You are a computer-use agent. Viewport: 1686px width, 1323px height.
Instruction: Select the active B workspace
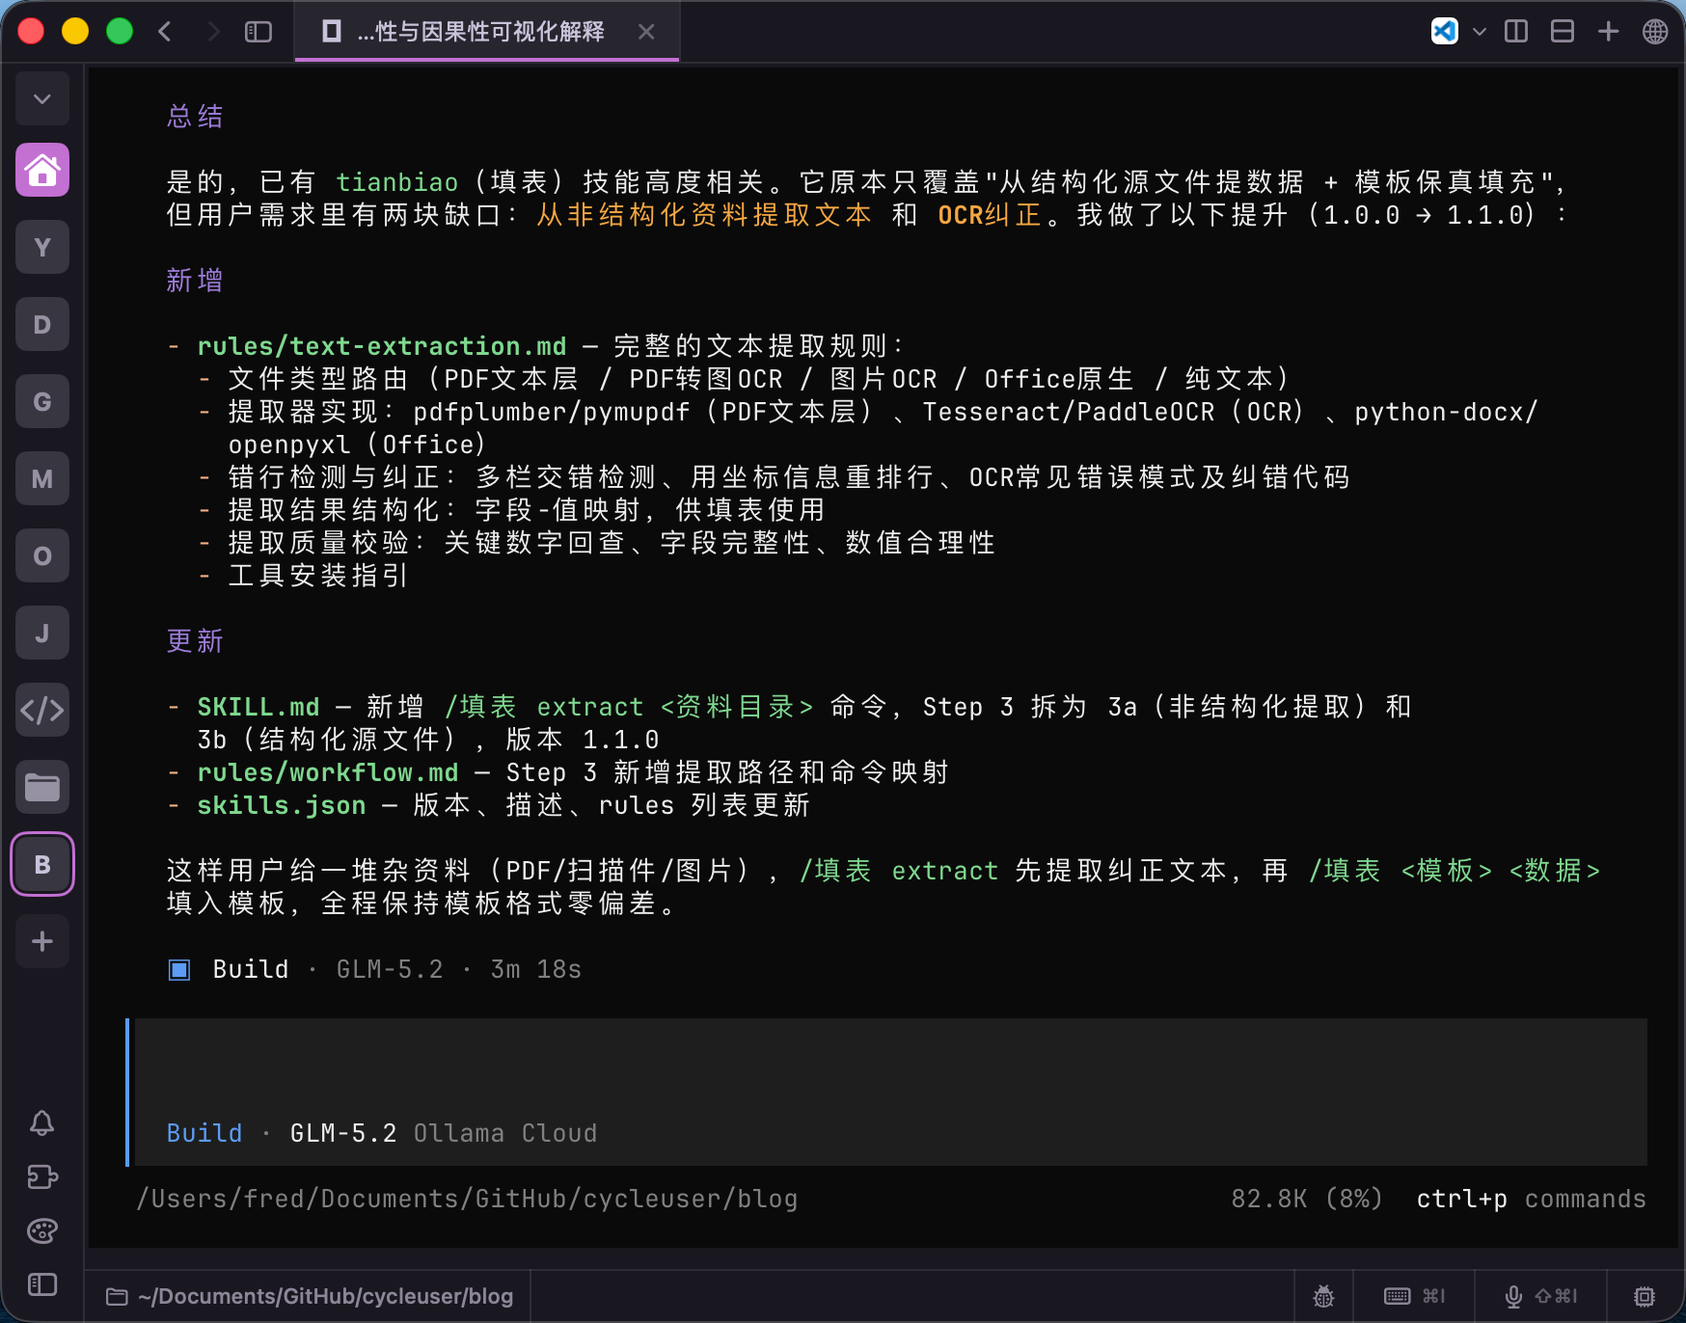click(x=42, y=864)
